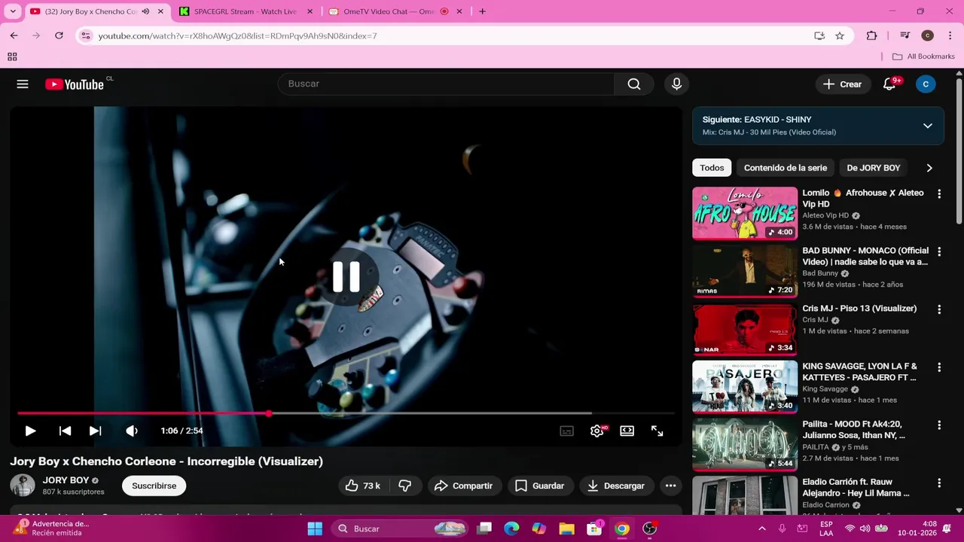Image resolution: width=964 pixels, height=542 pixels.
Task: Focus the Buscar search field
Action: click(446, 84)
